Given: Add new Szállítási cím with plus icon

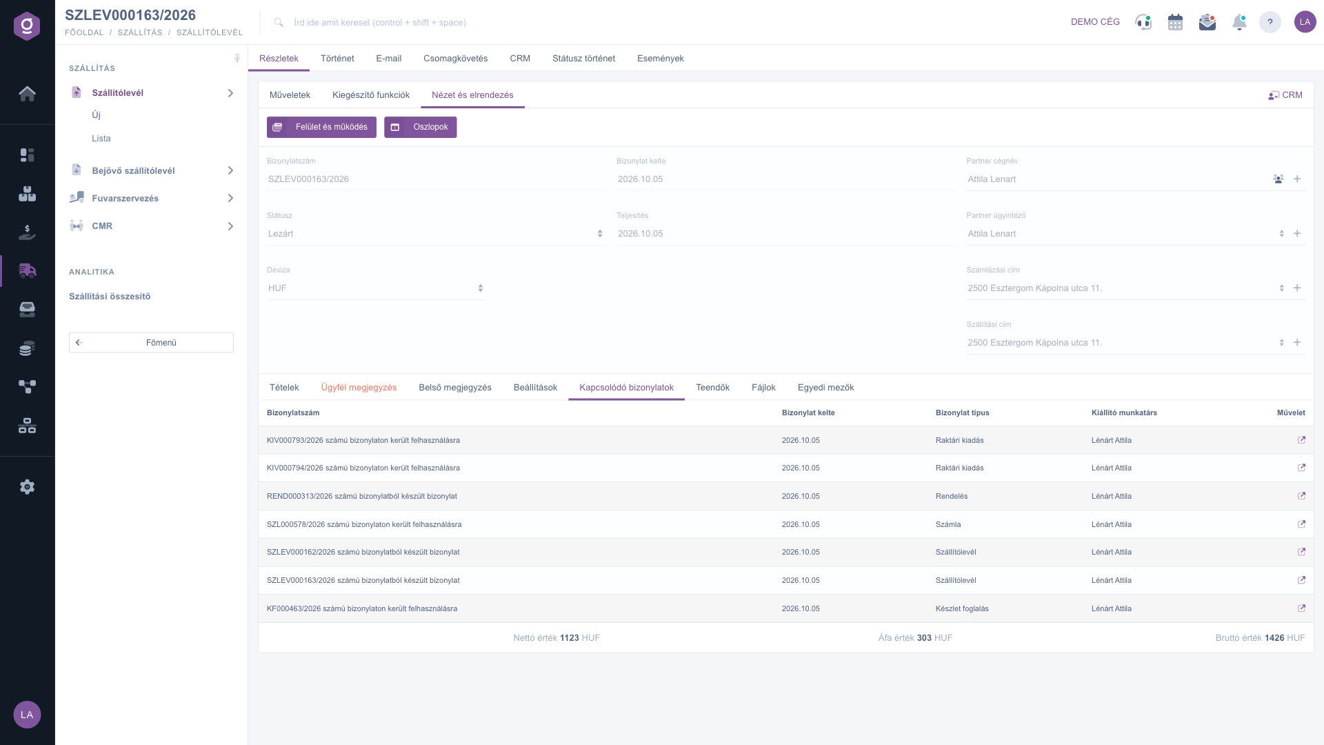Looking at the screenshot, I should pos(1297,343).
